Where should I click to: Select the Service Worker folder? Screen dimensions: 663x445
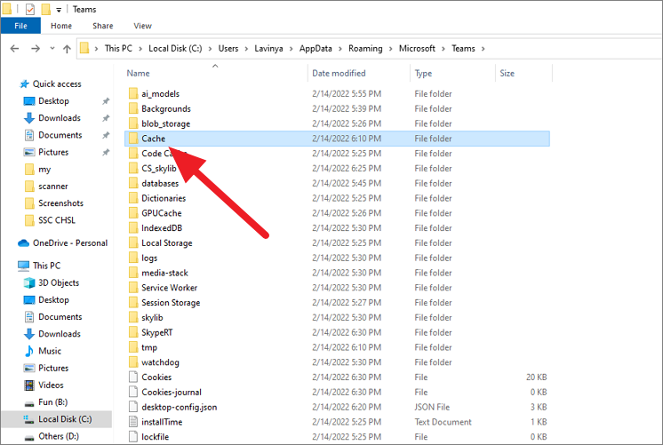pos(169,288)
